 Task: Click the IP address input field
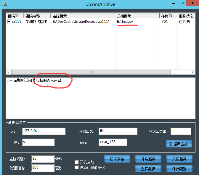(44, 131)
